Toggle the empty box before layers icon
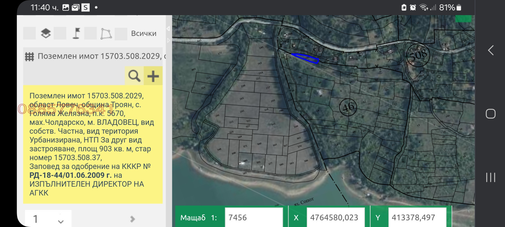 [x=30, y=33]
